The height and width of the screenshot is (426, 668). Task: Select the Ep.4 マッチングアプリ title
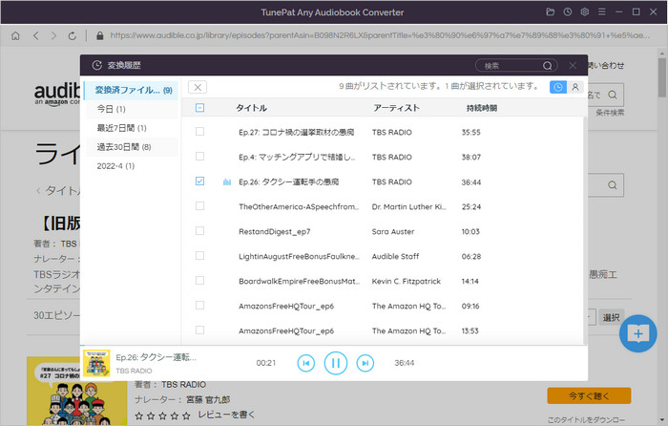click(x=297, y=157)
